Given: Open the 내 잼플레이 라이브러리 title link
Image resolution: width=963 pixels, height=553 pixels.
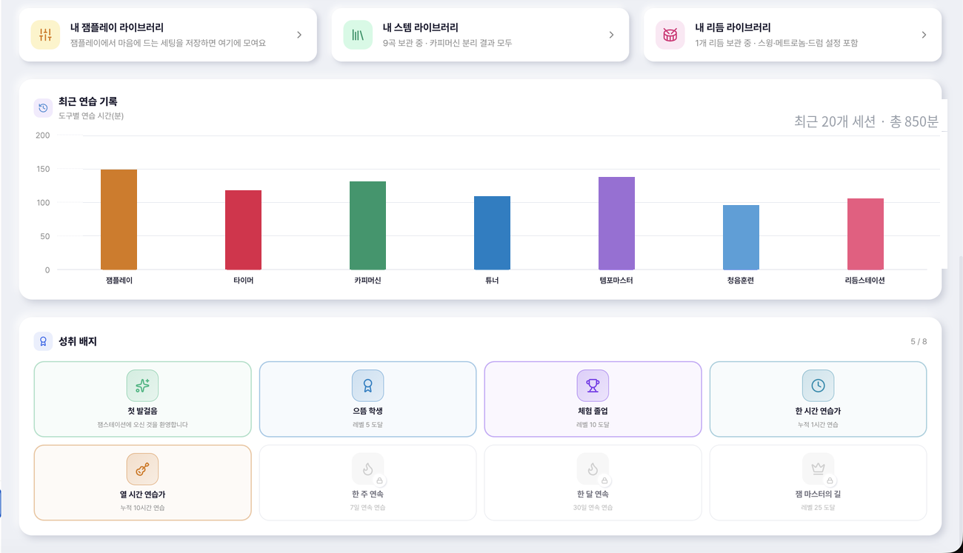Looking at the screenshot, I should [117, 27].
